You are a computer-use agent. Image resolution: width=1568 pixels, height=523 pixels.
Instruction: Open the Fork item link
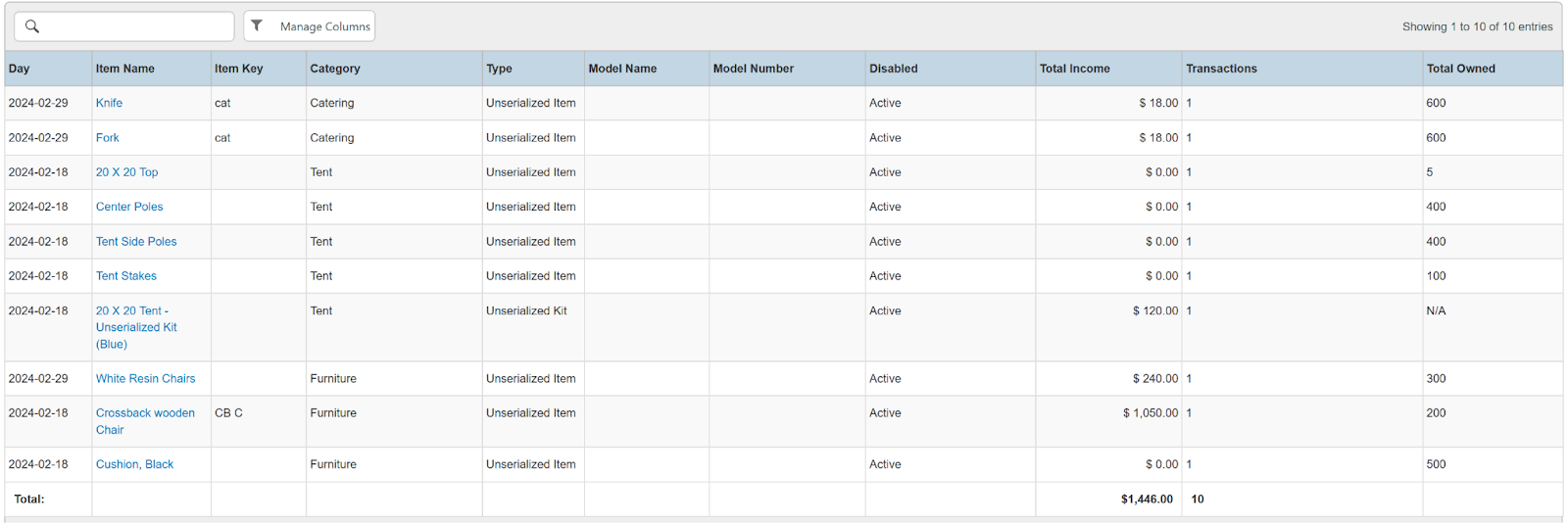(x=108, y=138)
